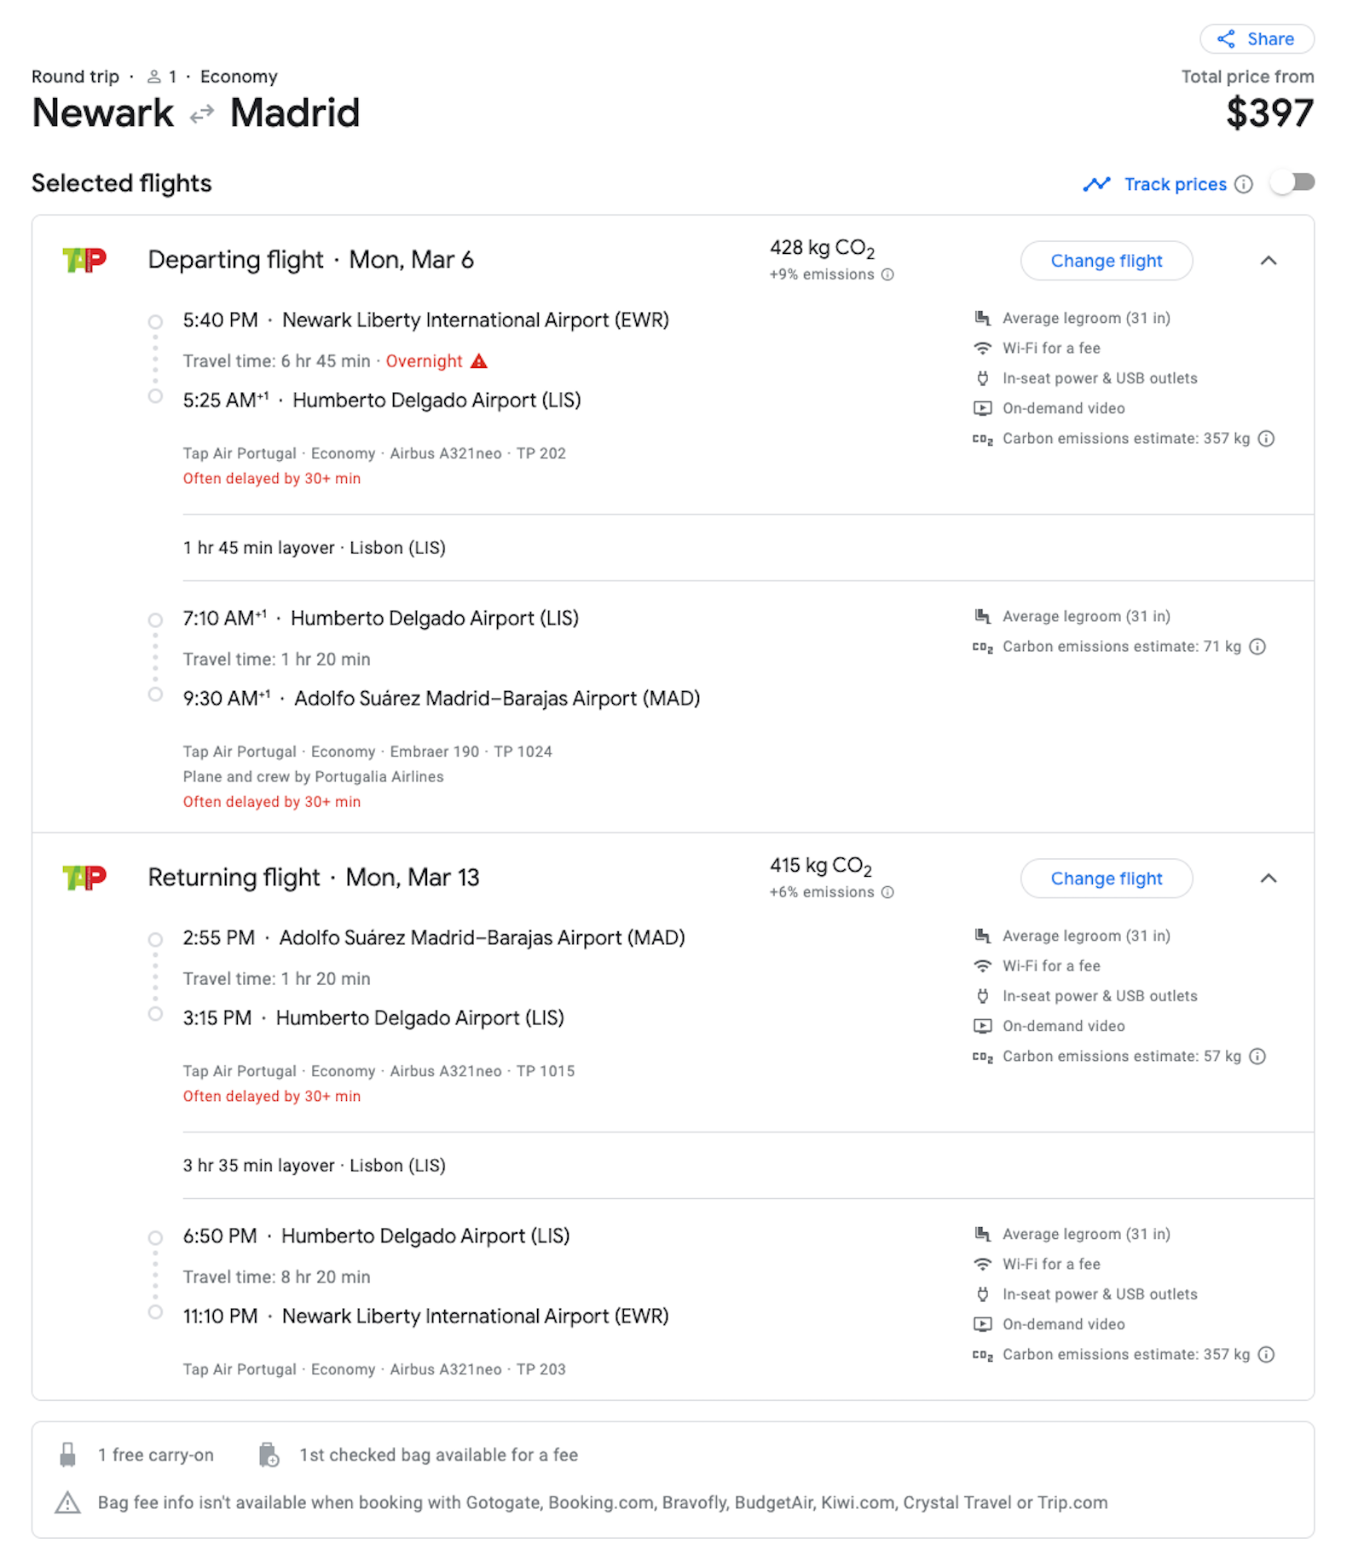Click the checked bag icon
Screen dimensions: 1364x1550
click(270, 1455)
